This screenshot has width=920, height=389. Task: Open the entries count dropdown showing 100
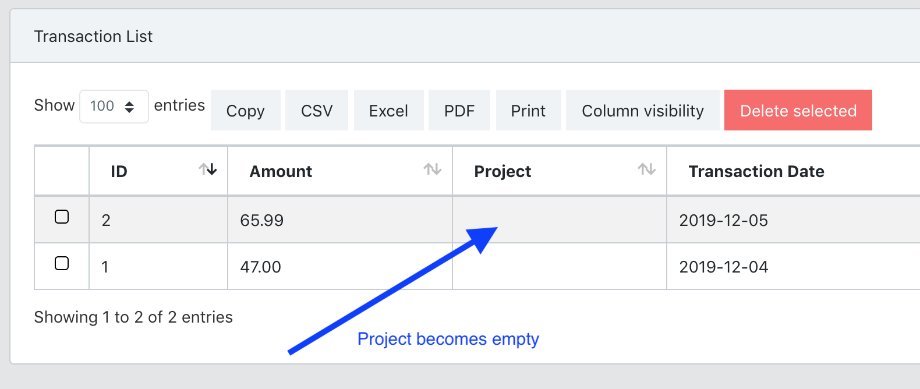[x=114, y=107]
